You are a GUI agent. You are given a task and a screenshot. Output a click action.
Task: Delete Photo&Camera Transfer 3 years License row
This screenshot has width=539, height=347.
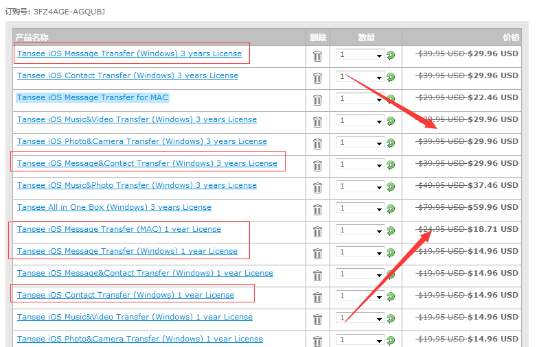317,144
